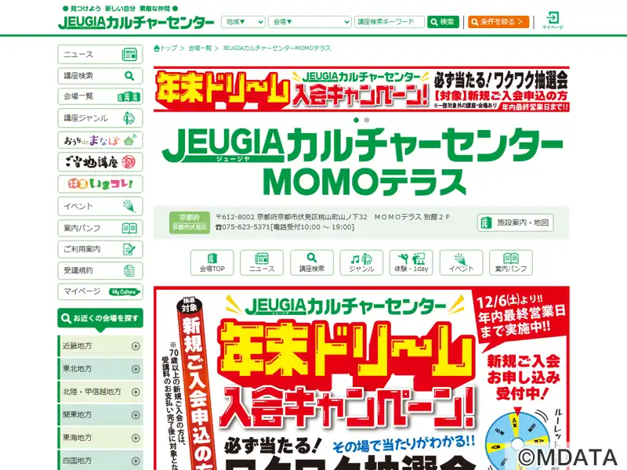Open the おうちdeまなぼ sidebar banner

100,140
